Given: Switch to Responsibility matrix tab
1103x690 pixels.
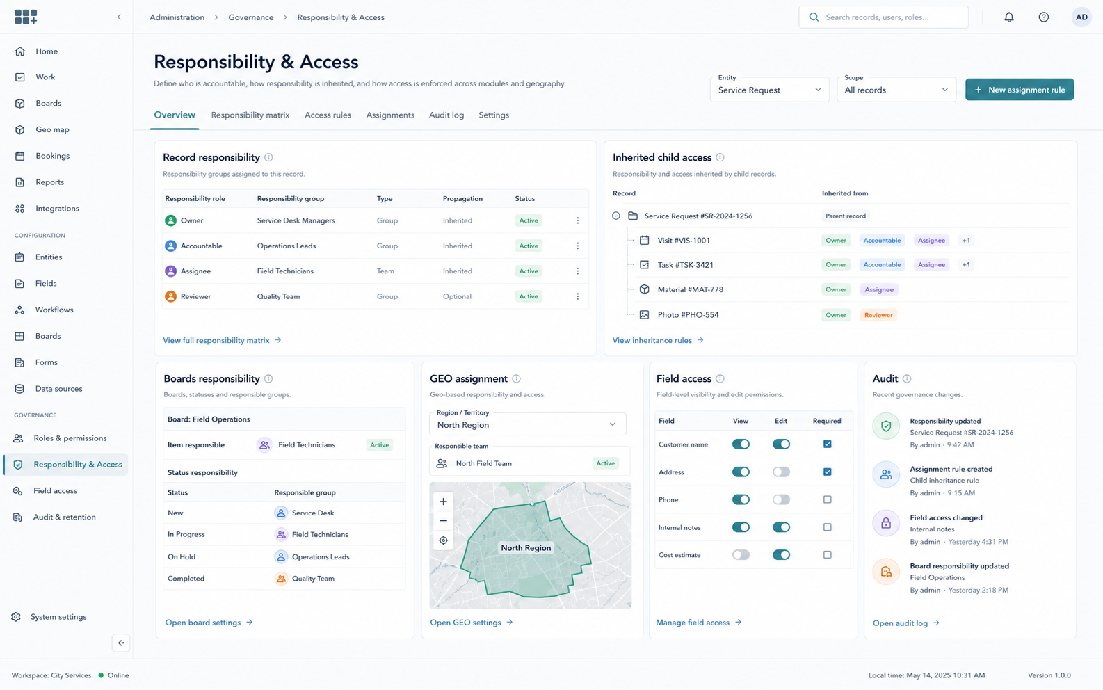Looking at the screenshot, I should [x=250, y=115].
